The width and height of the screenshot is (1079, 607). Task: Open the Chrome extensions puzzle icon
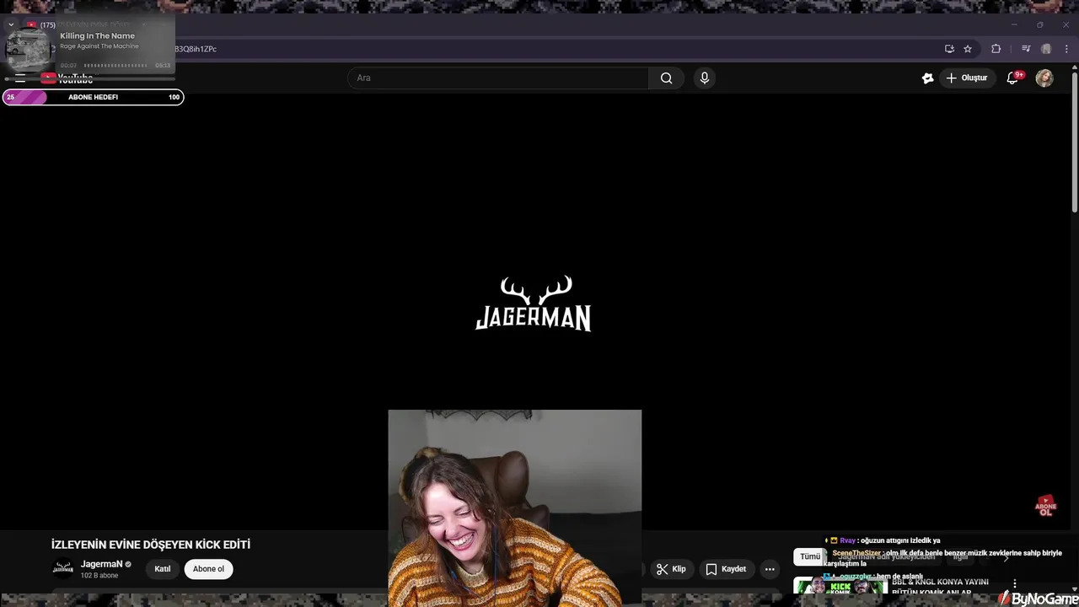point(996,49)
